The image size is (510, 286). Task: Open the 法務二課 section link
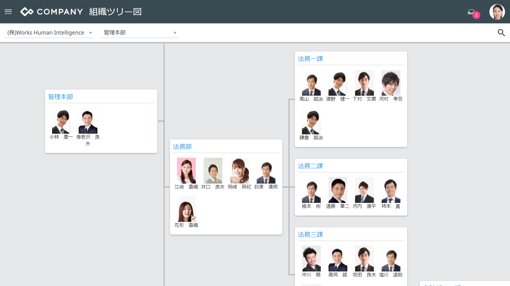pos(310,166)
